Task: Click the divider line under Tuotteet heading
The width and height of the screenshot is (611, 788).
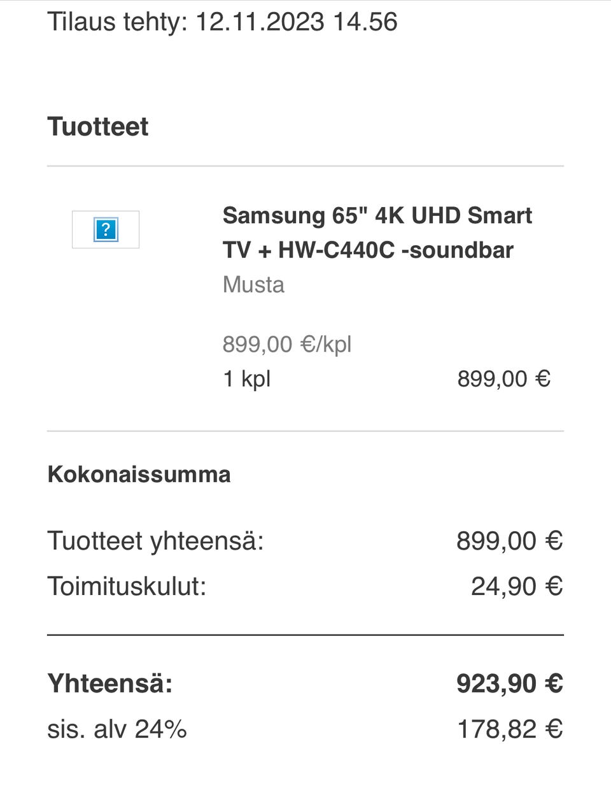Action: coord(305,166)
